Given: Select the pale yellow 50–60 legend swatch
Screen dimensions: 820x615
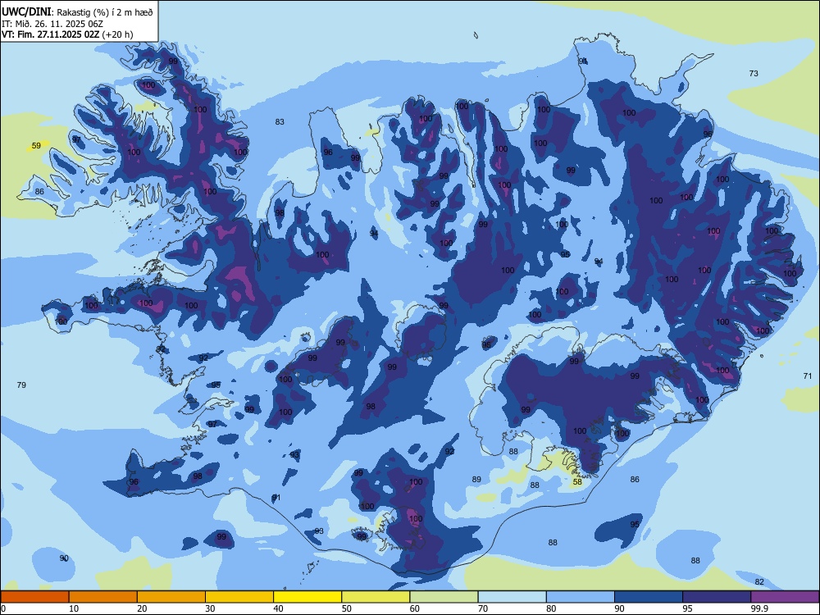Looking at the screenshot, I should (376, 597).
